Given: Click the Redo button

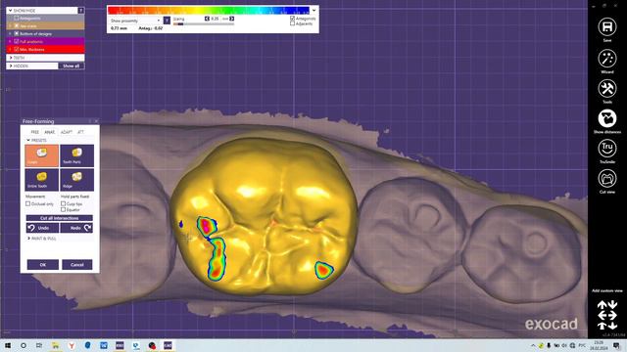Looking at the screenshot, I should point(76,228).
